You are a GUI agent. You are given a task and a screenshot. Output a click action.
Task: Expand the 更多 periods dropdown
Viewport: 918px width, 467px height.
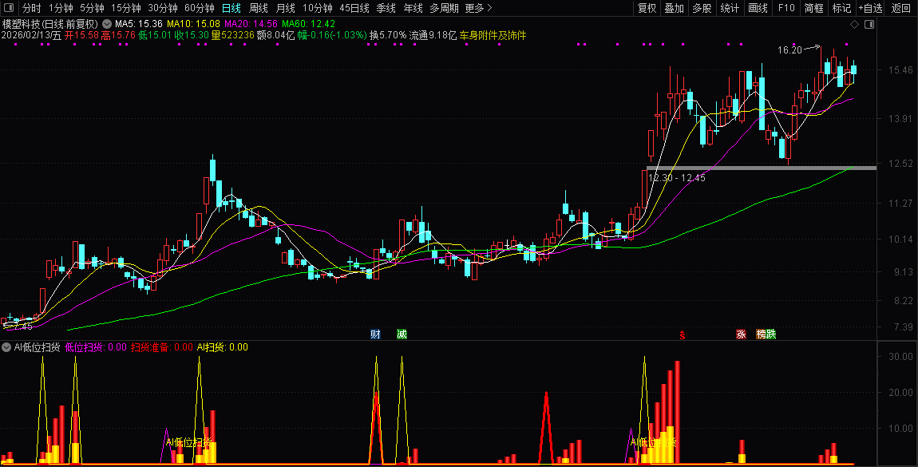[478, 8]
